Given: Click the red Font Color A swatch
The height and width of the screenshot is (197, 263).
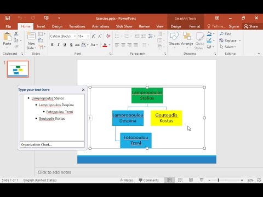Looking at the screenshot, I should (x=105, y=45).
